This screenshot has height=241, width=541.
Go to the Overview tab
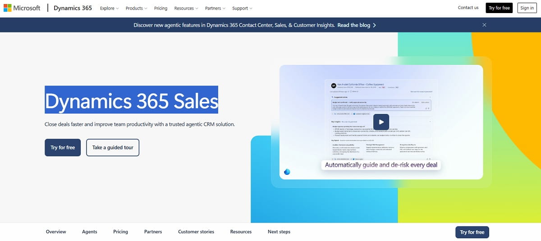[56, 232]
